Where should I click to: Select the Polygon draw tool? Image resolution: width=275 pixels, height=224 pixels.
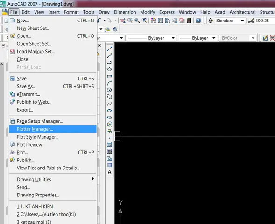click(109, 70)
